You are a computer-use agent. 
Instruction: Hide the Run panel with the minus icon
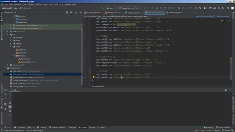tap(230, 90)
